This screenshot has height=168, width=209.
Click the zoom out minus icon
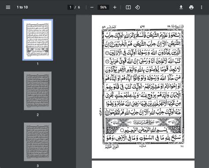(92, 7)
